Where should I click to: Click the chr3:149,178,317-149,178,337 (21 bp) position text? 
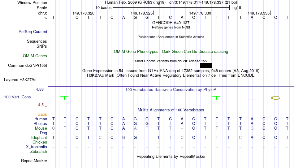203,2
